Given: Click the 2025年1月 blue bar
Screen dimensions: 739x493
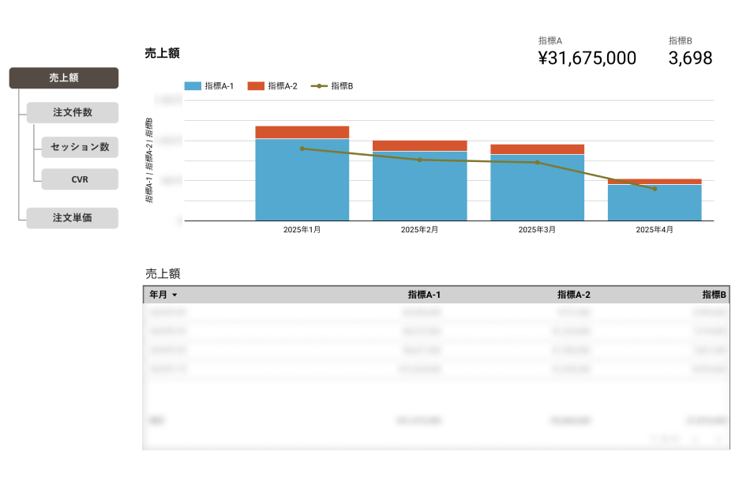Looking at the screenshot, I should point(302,180).
